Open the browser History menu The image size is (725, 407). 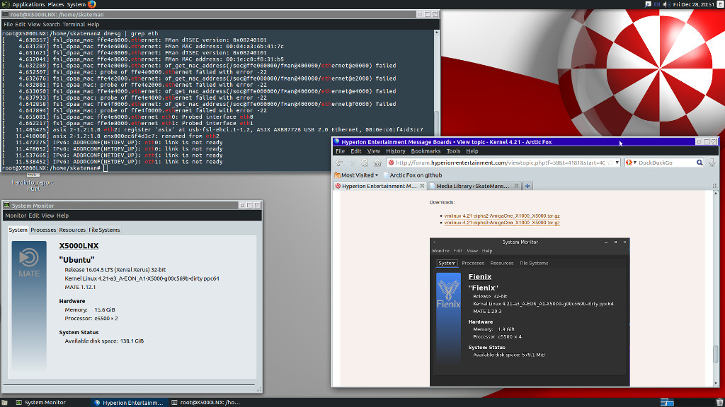coord(395,151)
